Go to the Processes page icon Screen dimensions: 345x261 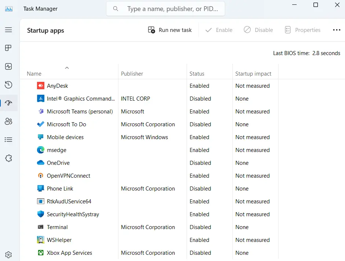pyautogui.click(x=8, y=48)
